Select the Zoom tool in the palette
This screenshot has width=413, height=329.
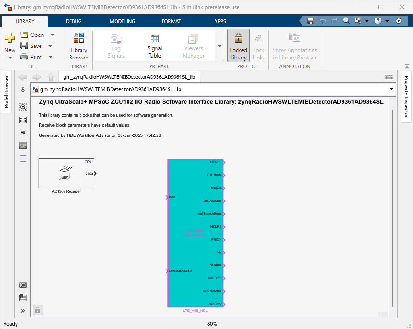click(23, 107)
